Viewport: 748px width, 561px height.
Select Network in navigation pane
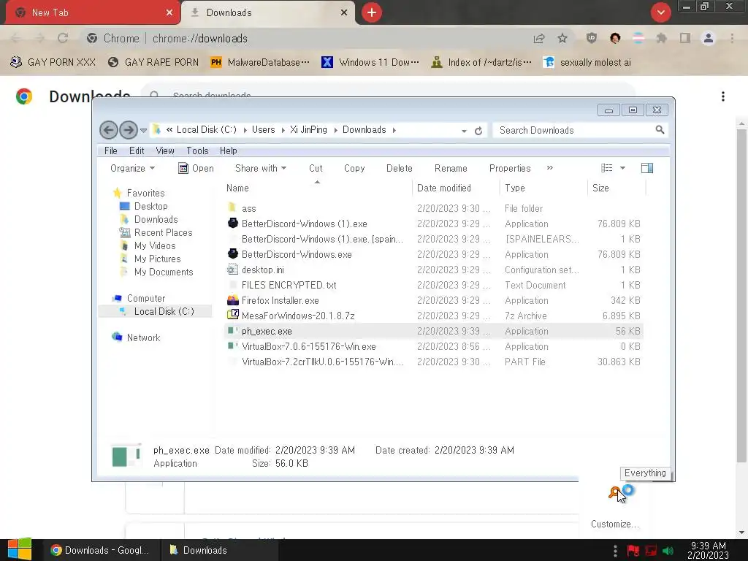pos(143,337)
